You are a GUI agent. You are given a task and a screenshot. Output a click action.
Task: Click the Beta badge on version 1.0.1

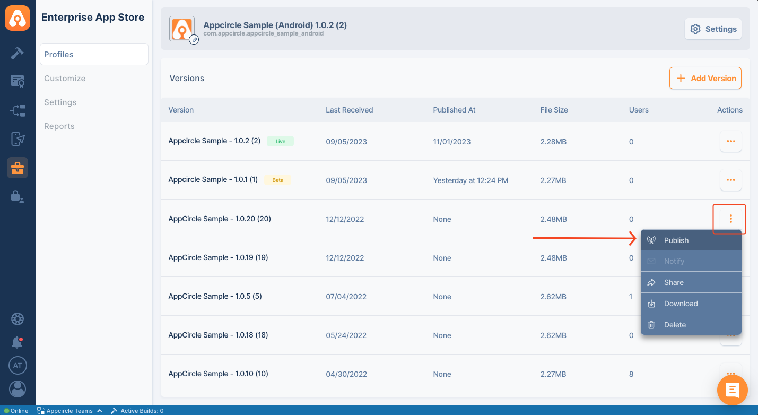coord(278,180)
